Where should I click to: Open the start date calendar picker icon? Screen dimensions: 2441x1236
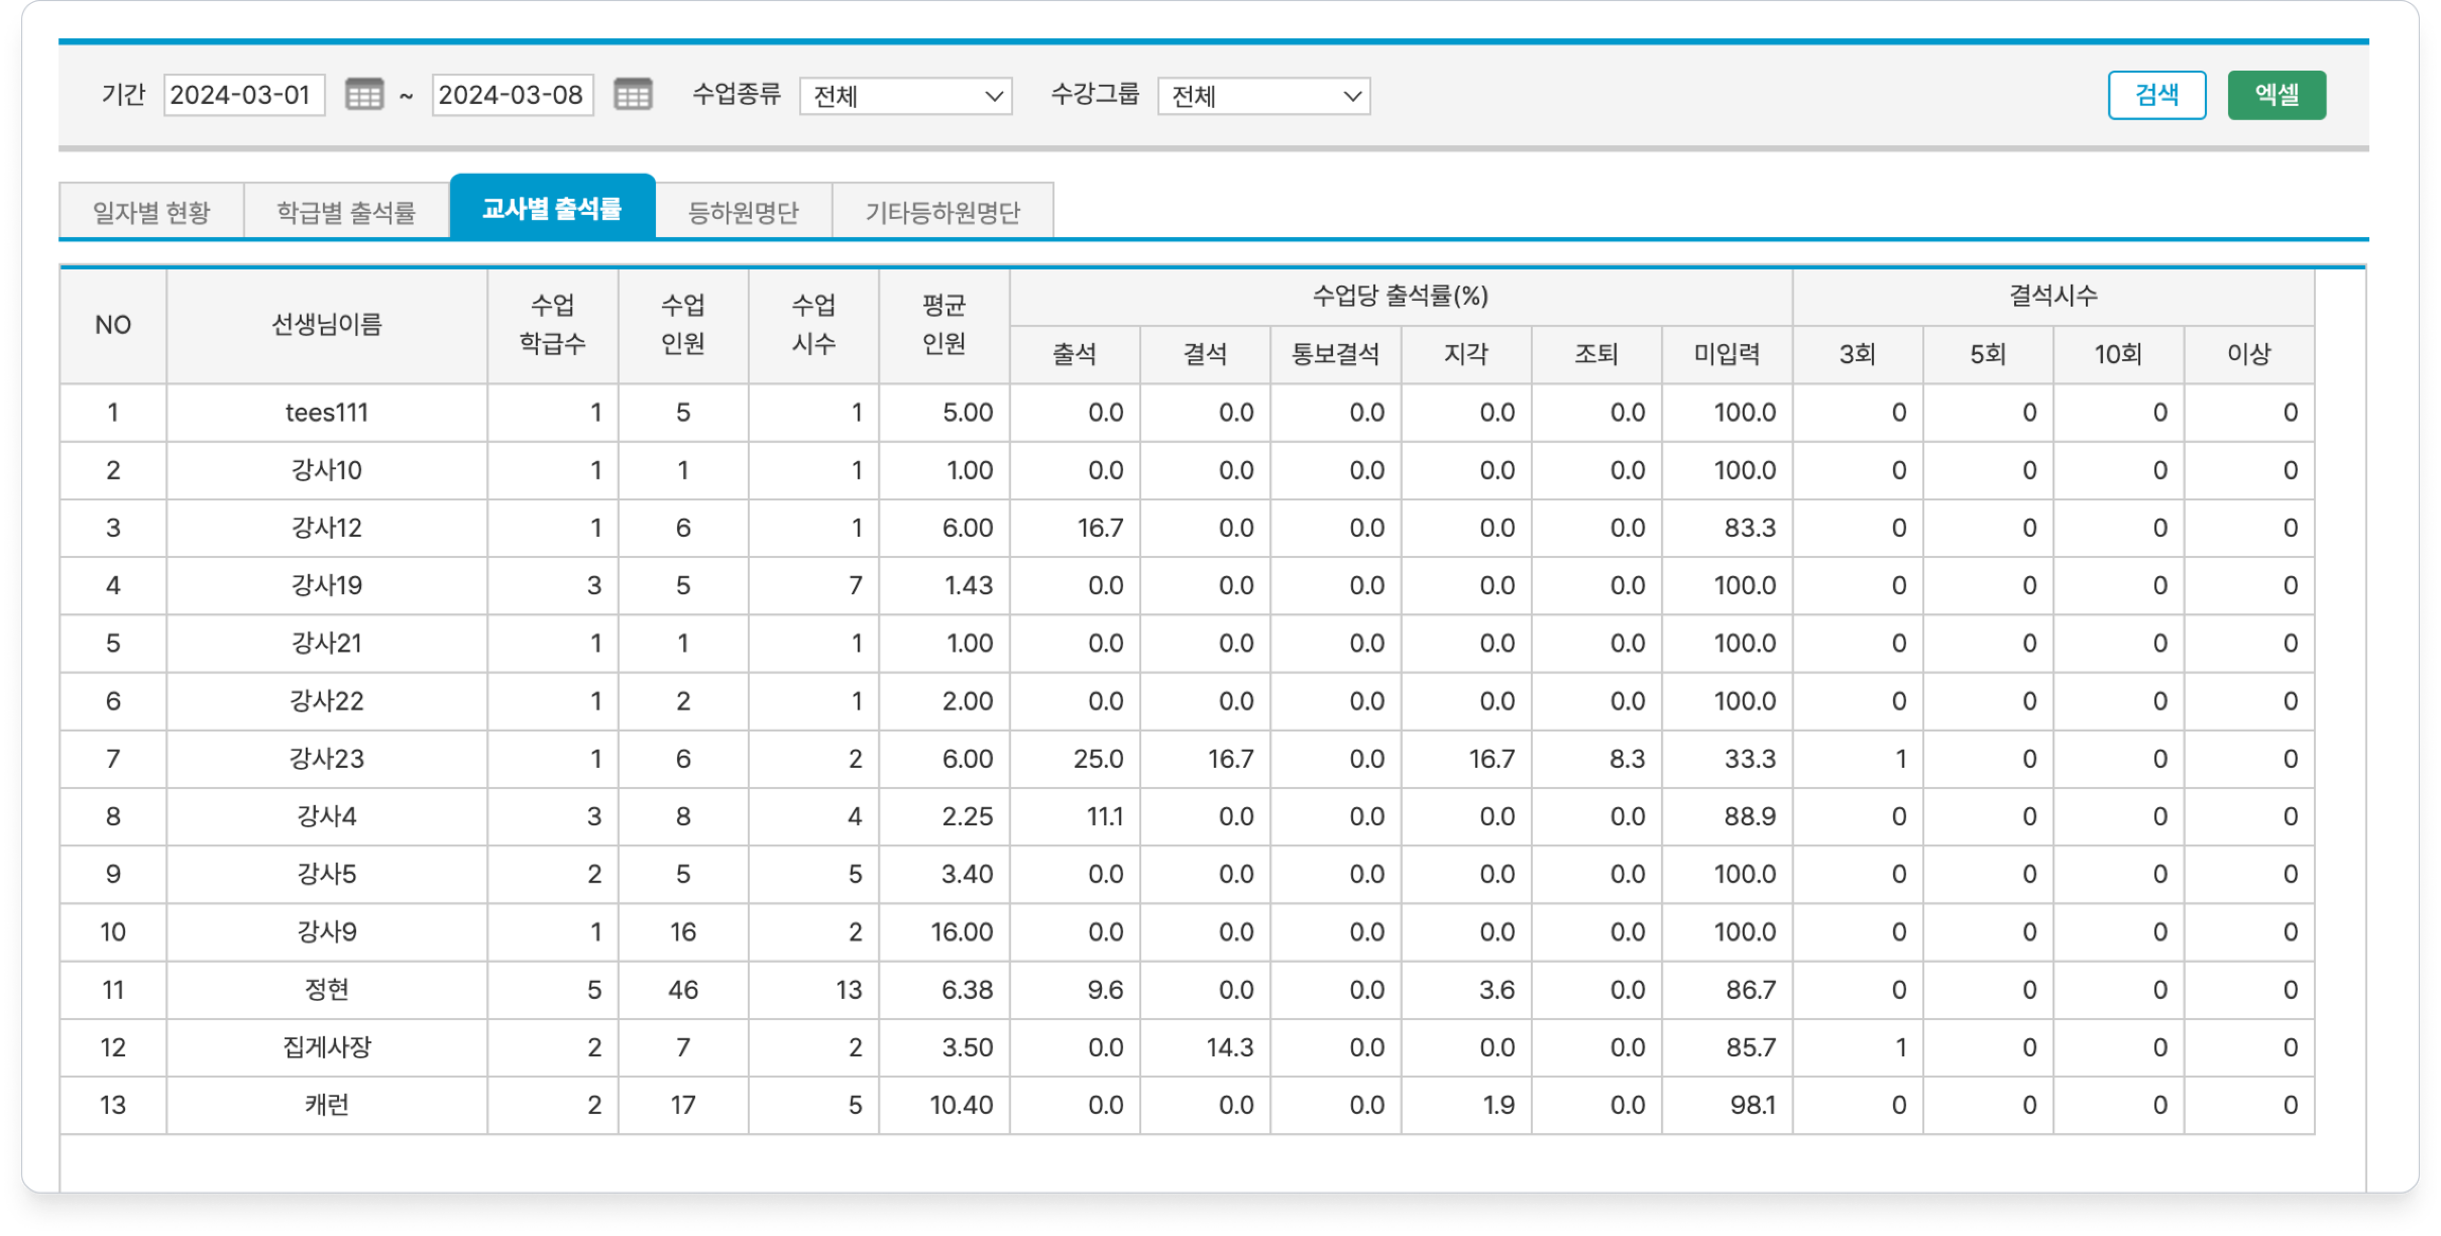(364, 95)
